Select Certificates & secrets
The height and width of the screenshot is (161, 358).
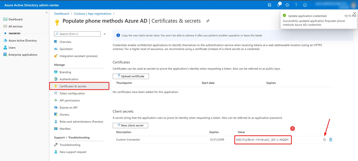[x=79, y=86]
